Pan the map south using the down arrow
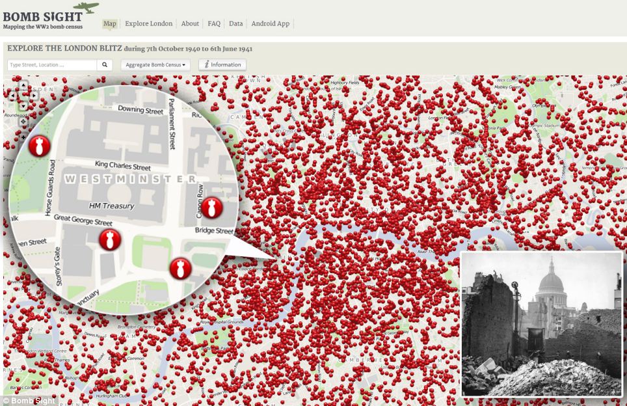Screen dimensions: 627x406 tap(23, 106)
